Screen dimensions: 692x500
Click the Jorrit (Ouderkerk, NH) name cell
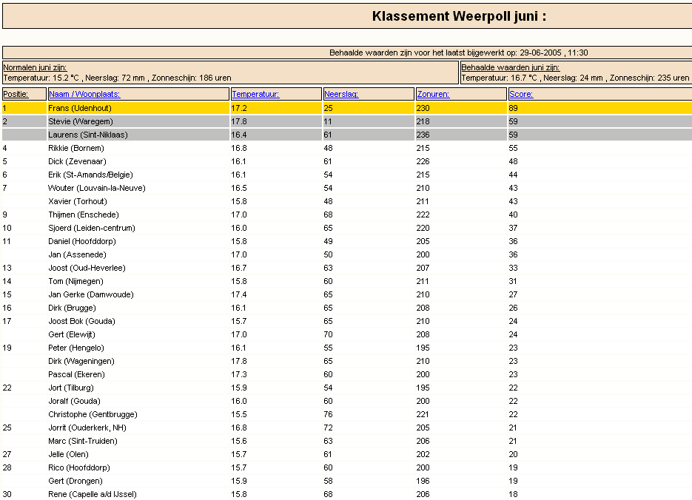point(88,428)
